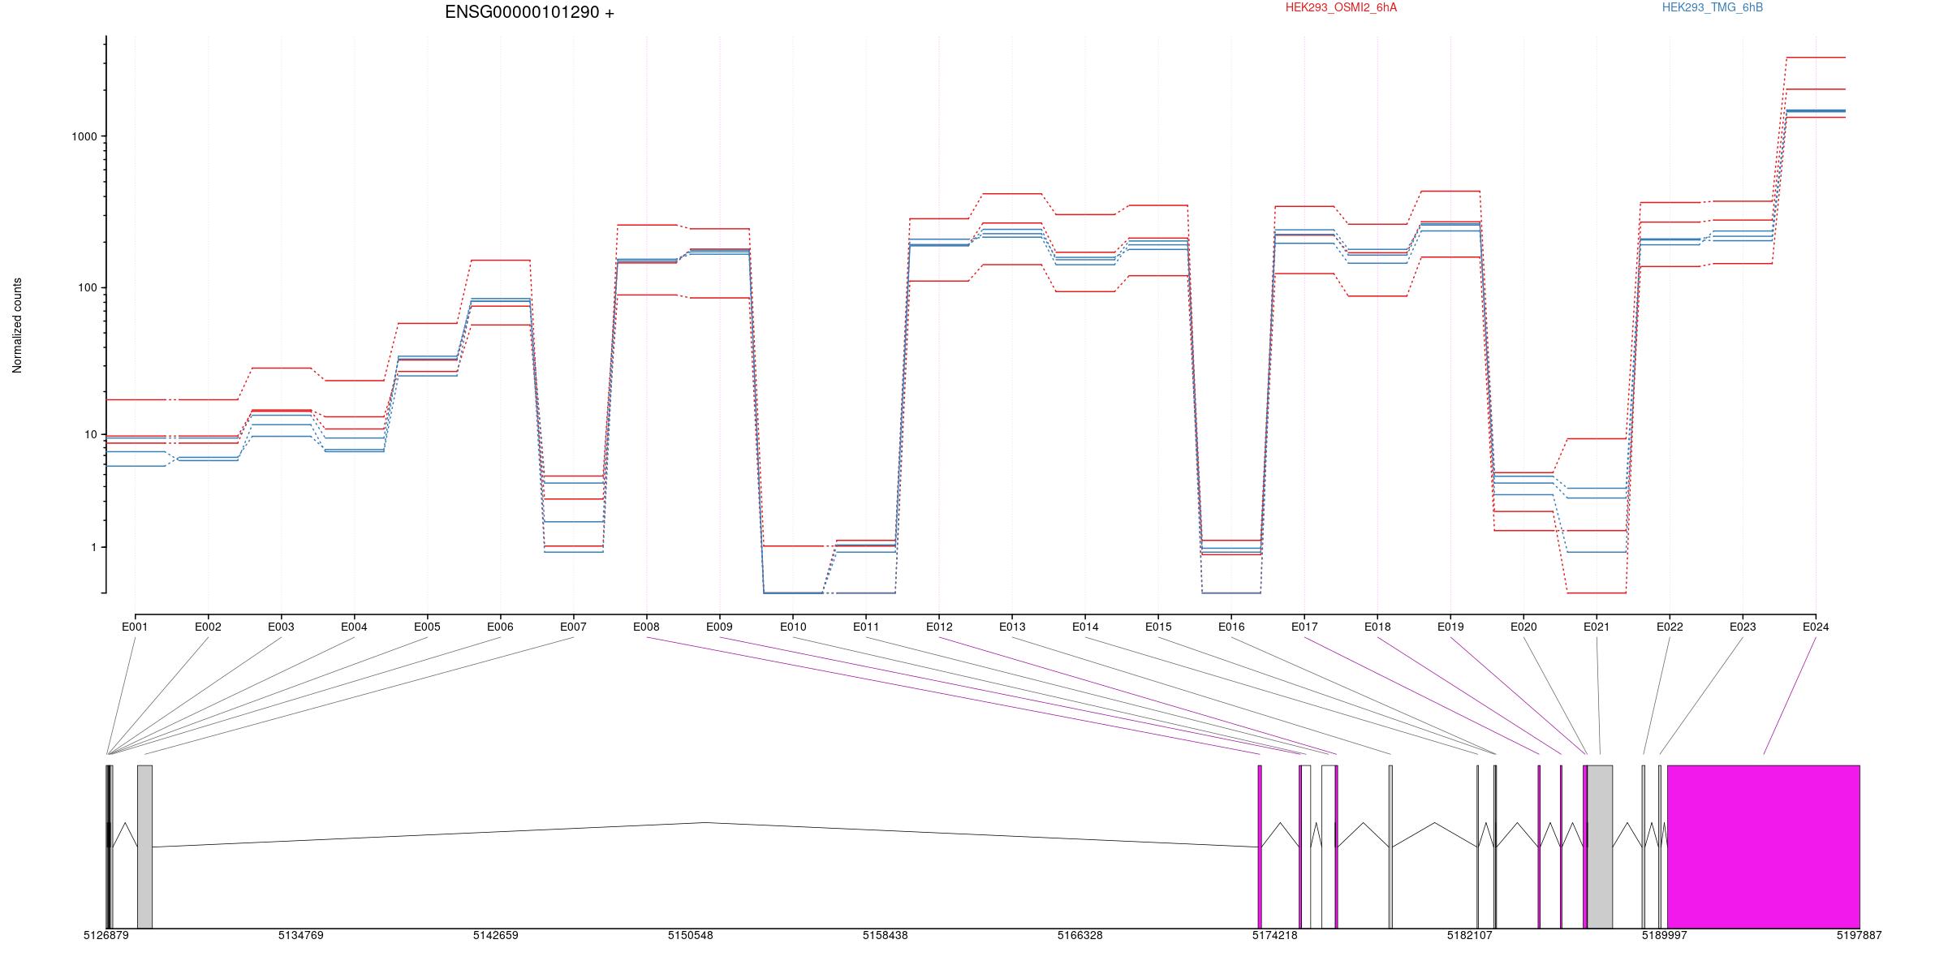Select exon label E020
The image size is (1948, 974).
(1523, 627)
